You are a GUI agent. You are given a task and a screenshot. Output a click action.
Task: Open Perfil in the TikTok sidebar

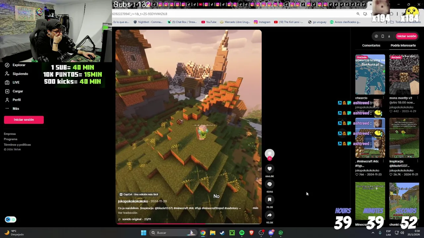tap(13, 100)
